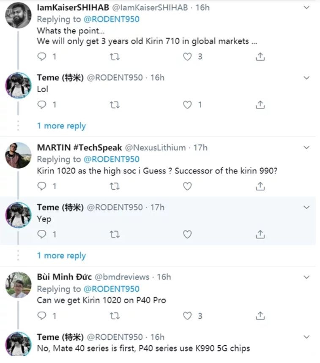The width and height of the screenshot is (320, 363).
Task: Like IamKaiserSHIHAB's Kirin 710 tweet
Action: pyautogui.click(x=187, y=56)
